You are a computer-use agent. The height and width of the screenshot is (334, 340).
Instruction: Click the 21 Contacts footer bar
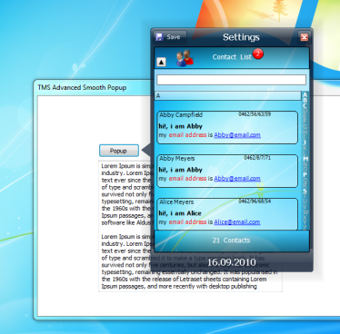(x=232, y=241)
